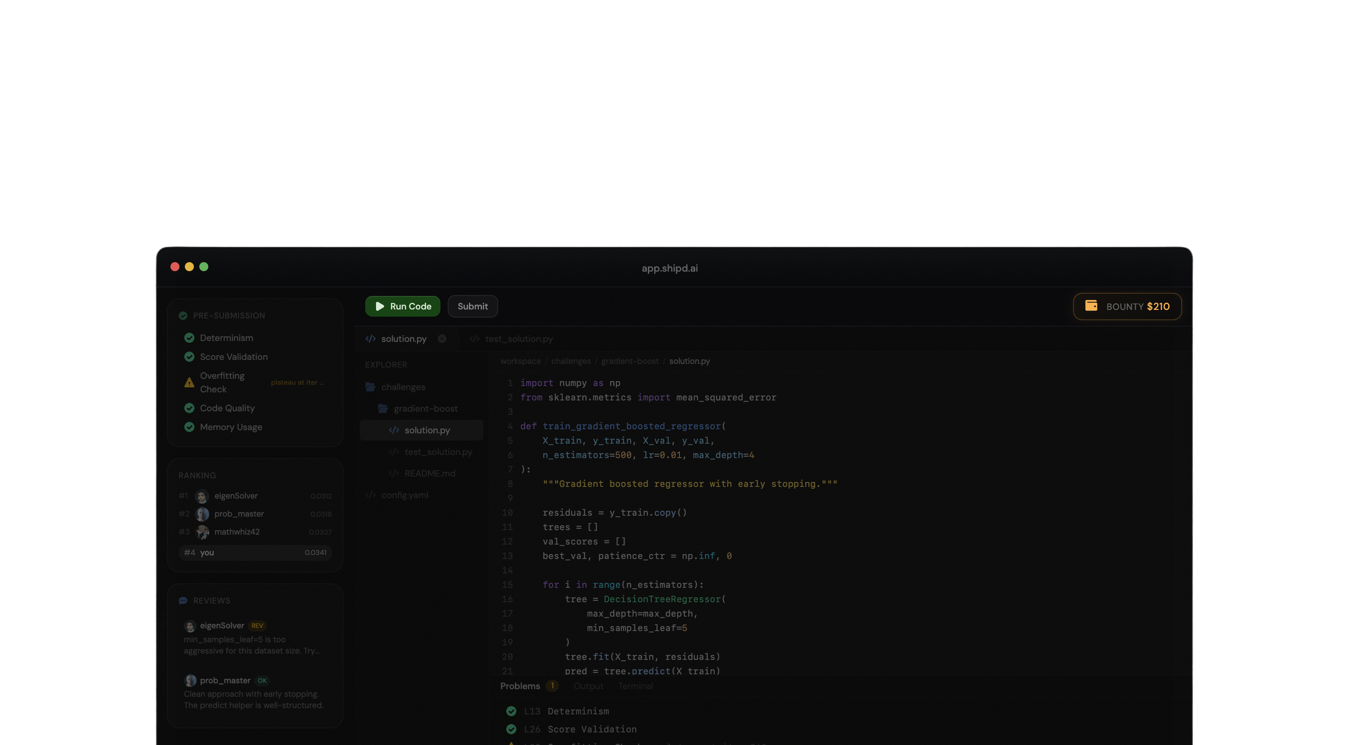
Task: Click mathwhiz42 avatar in ranking
Action: [x=202, y=531]
